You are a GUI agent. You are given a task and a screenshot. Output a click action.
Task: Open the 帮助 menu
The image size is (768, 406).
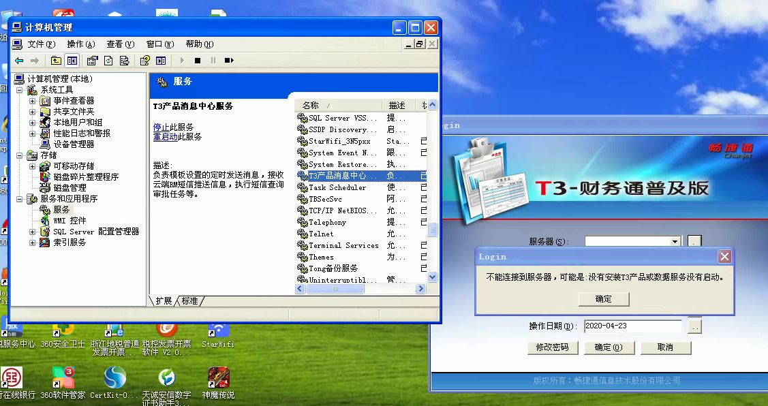200,44
